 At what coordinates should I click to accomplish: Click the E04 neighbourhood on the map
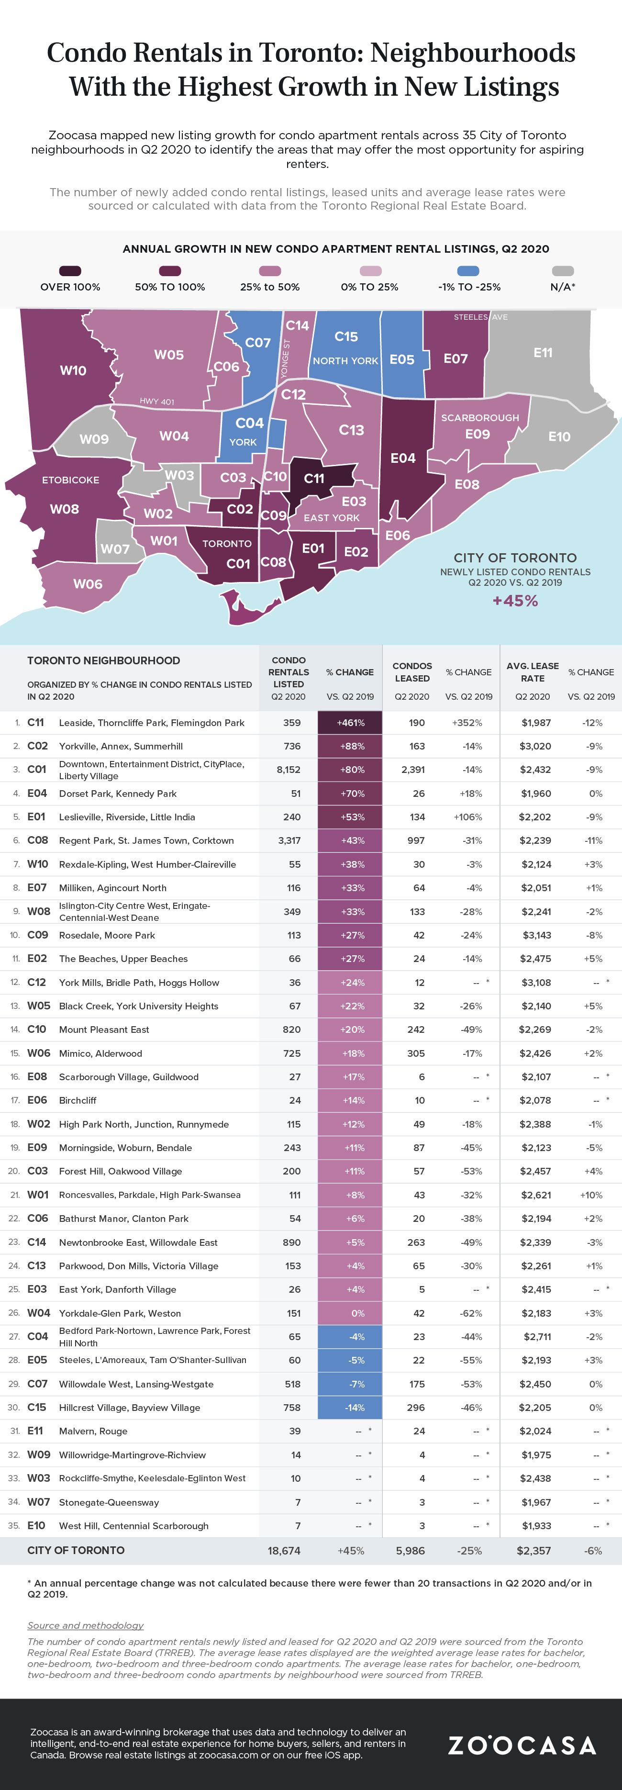(403, 458)
